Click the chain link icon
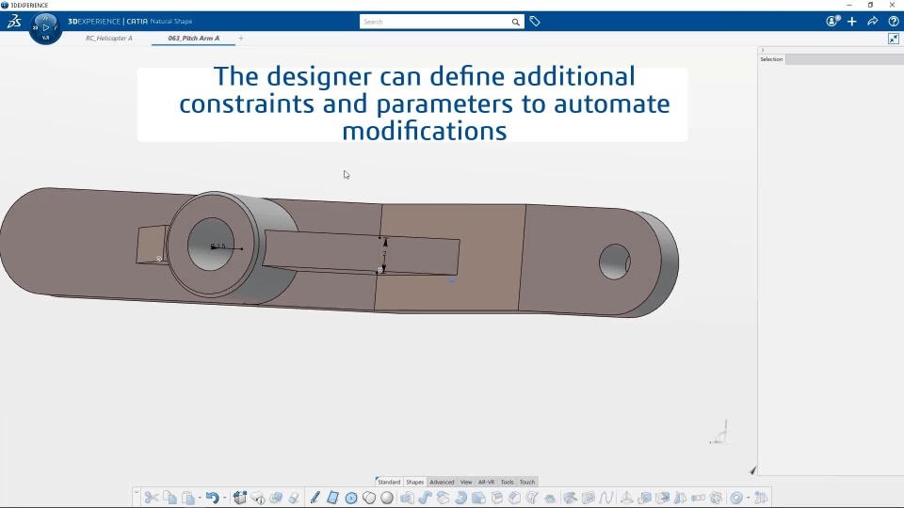Viewport: 904px width, 508px height. (276, 498)
